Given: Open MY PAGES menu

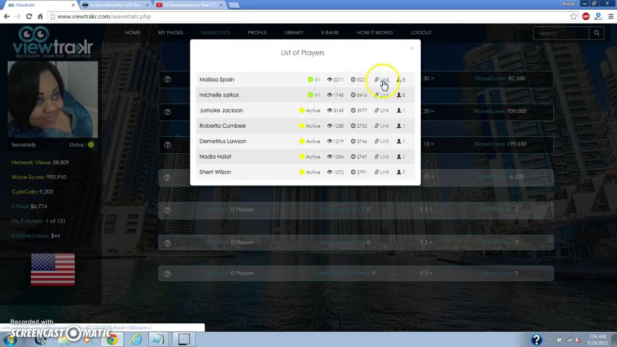Looking at the screenshot, I should (171, 33).
